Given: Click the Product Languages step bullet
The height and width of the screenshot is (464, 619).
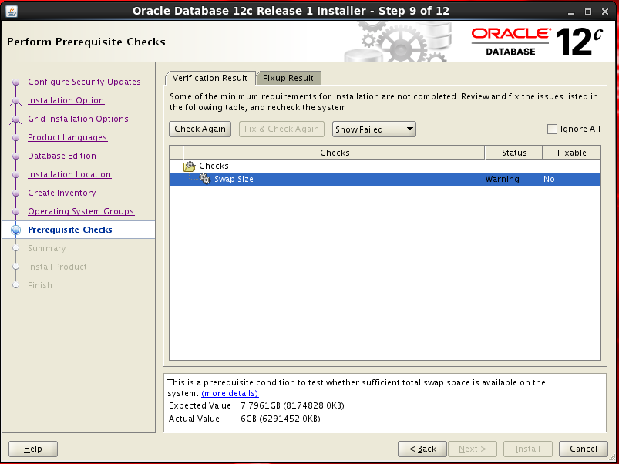Looking at the screenshot, I should click(x=15, y=138).
